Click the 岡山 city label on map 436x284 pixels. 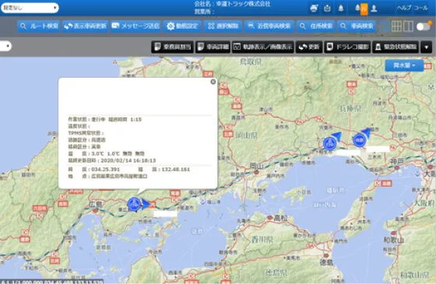click(256, 166)
